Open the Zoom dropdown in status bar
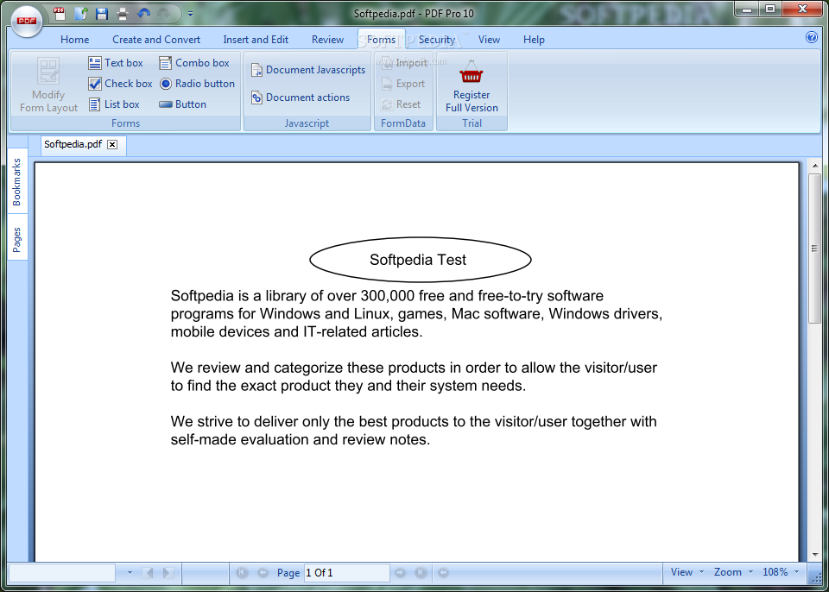This screenshot has height=592, width=829. tap(734, 572)
